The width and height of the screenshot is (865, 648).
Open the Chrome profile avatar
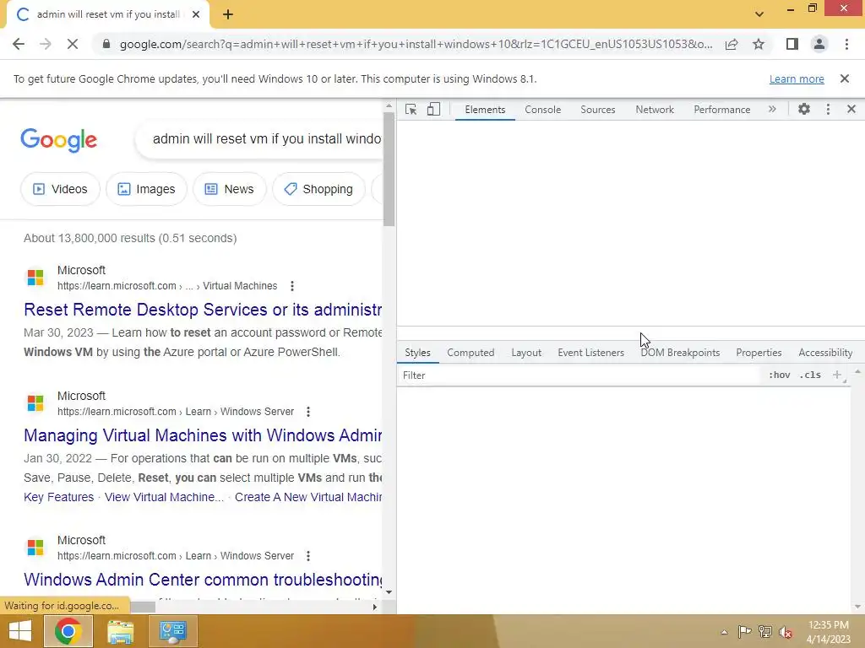[819, 44]
